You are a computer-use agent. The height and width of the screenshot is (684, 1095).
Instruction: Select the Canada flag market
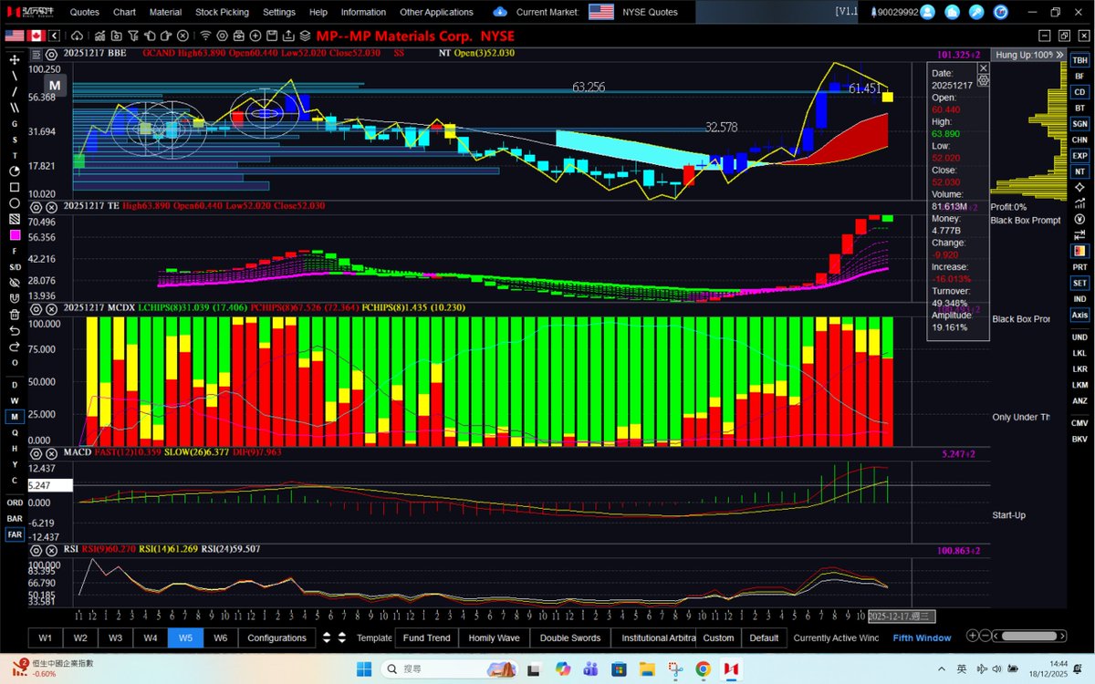pos(37,36)
